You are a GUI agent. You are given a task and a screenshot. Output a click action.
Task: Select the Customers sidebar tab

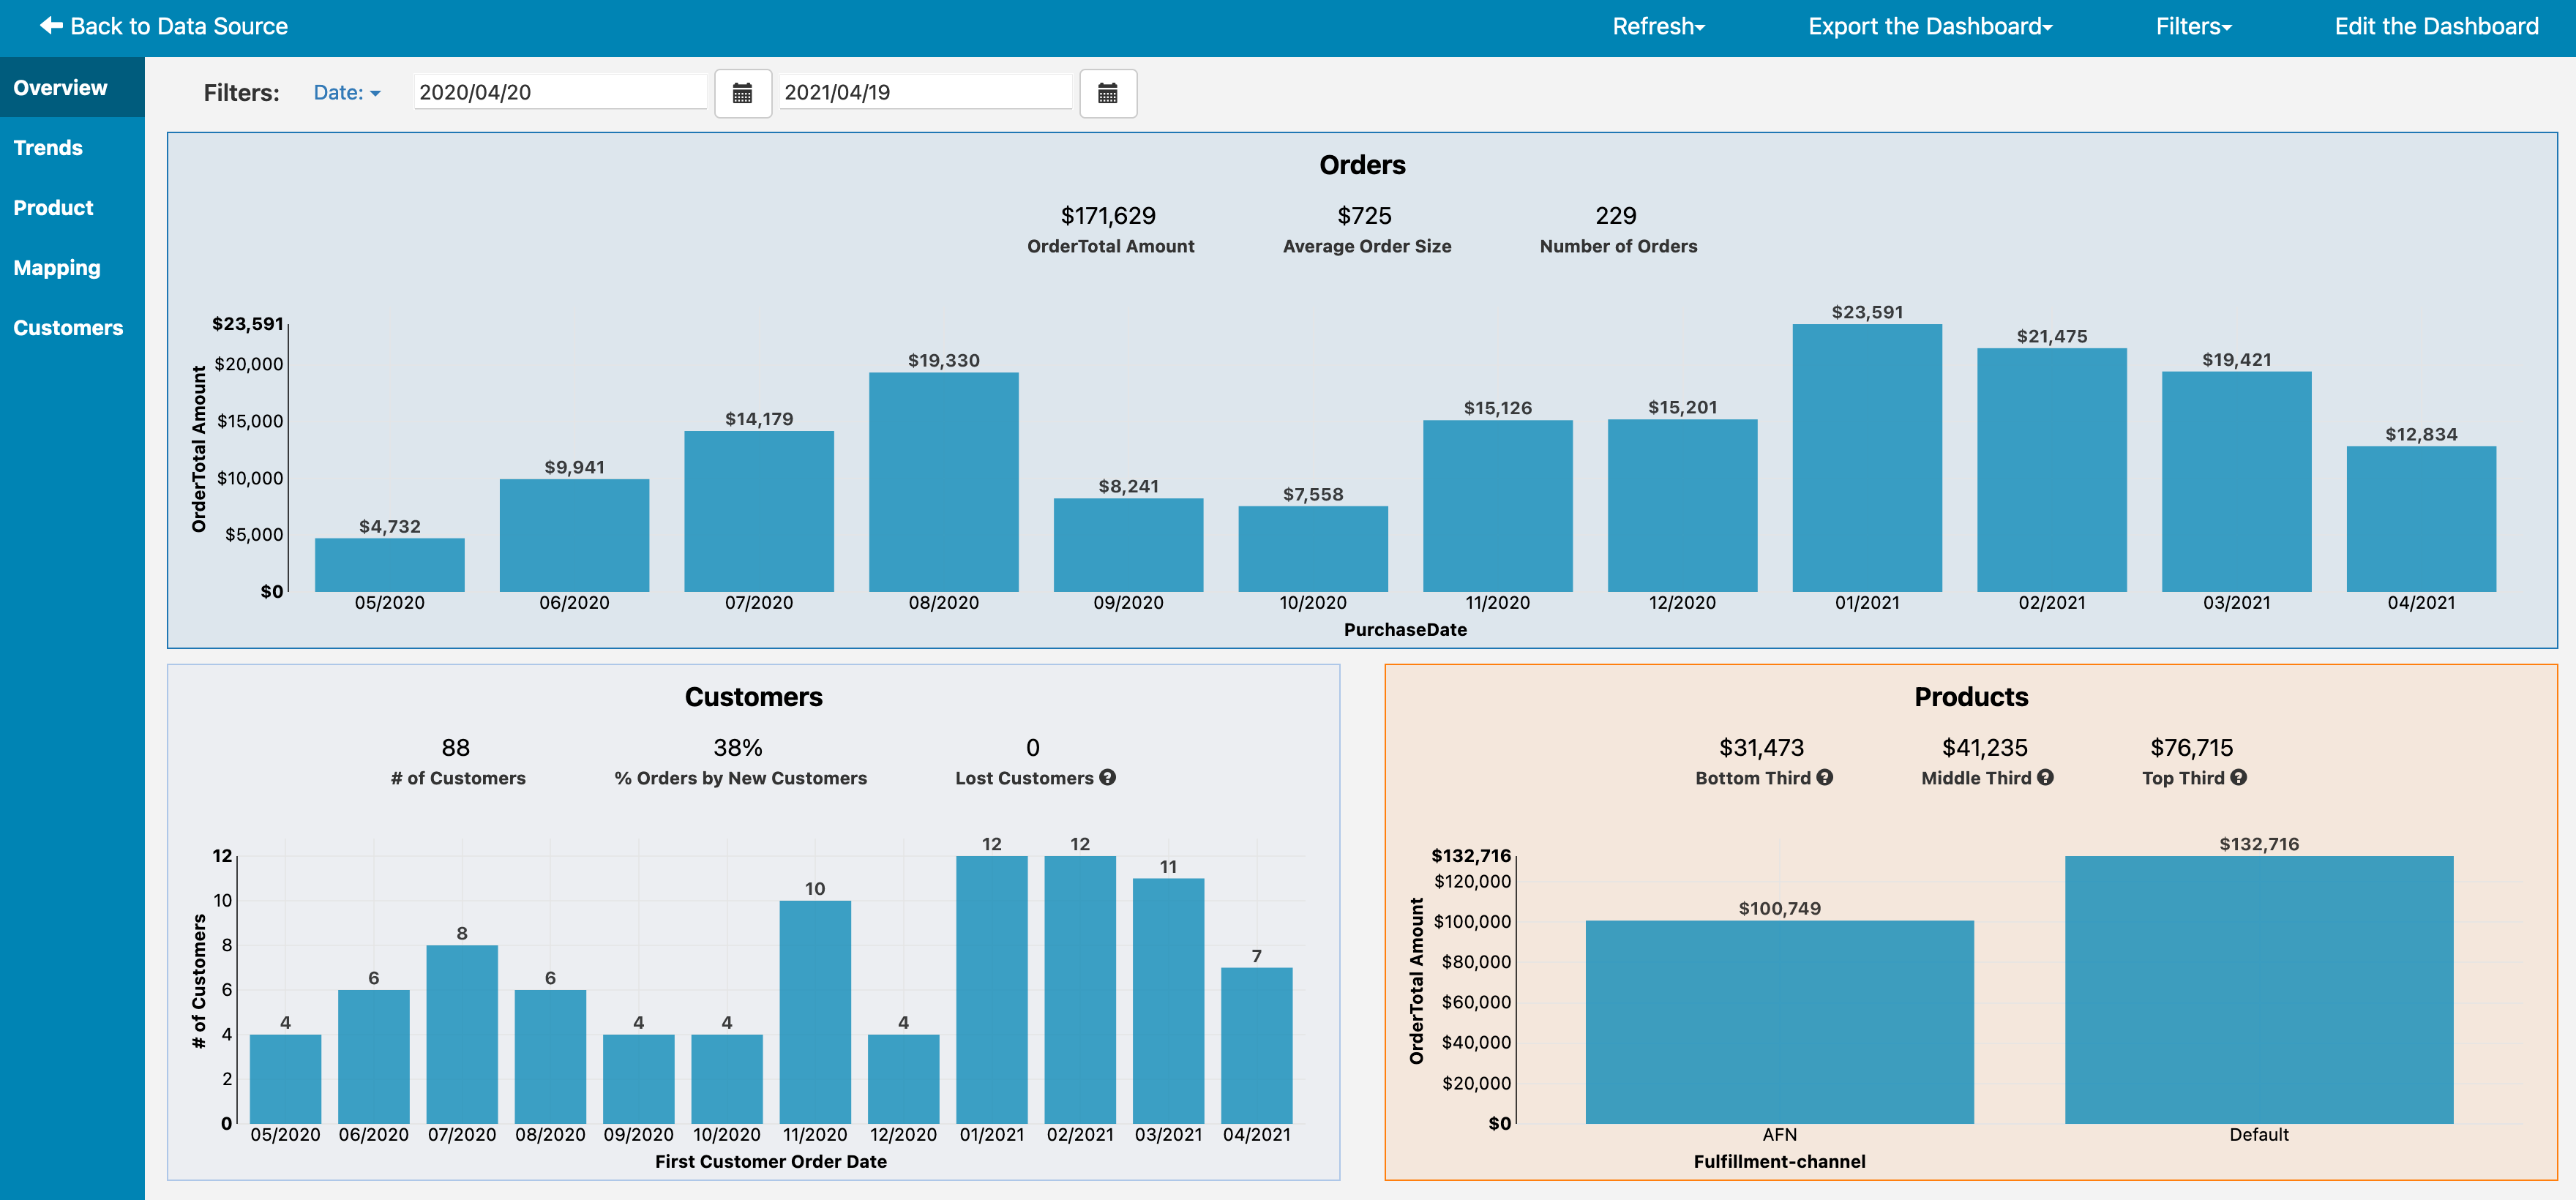click(x=68, y=328)
